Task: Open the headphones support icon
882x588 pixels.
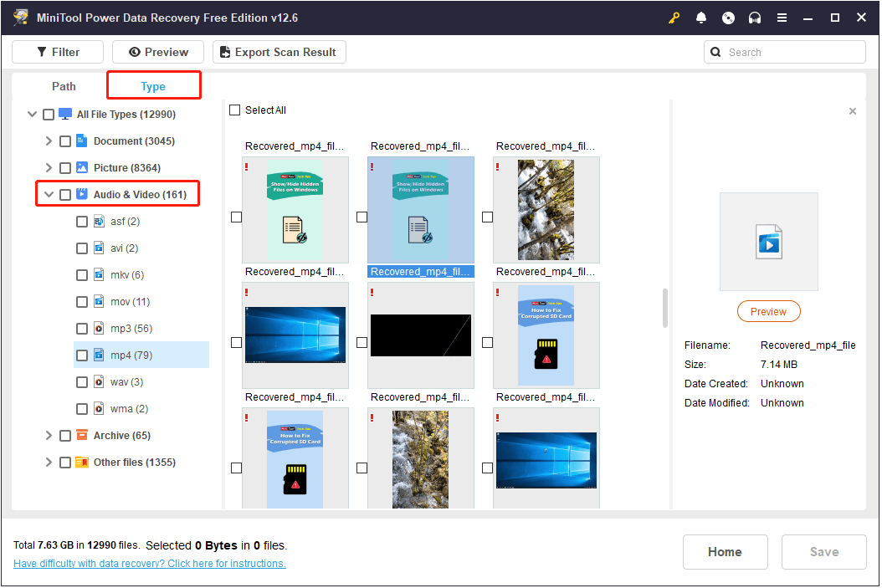Action: point(755,18)
